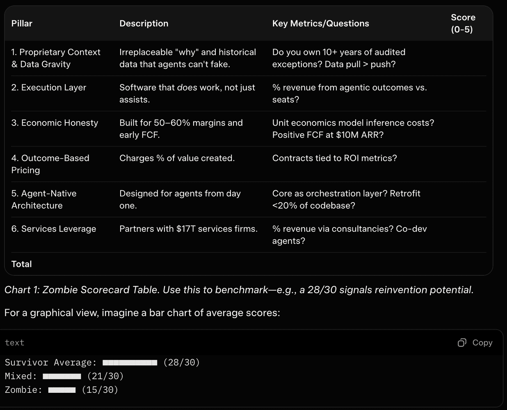Click the 'Chart 1: Zombie Scorecard Table' caption
The height and width of the screenshot is (410, 507).
pos(239,290)
